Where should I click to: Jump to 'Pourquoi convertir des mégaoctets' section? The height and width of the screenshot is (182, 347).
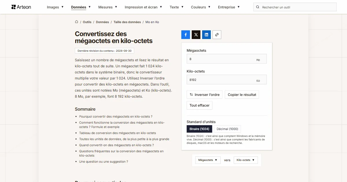(116, 116)
